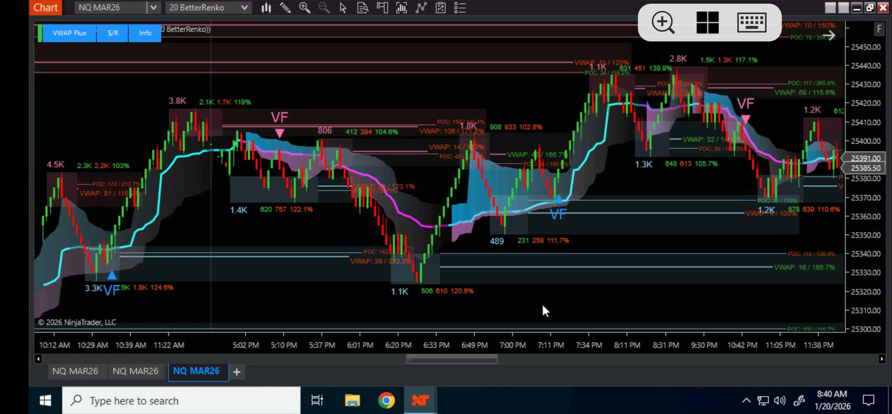Screen dimensions: 892x414
Task: Select the drawing tools pencil icon
Action: pos(285,8)
